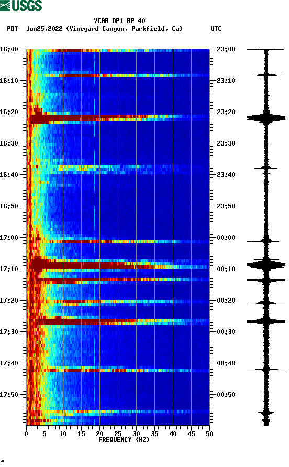Click the spectrogram event band near 17:27
The width and height of the screenshot is (289, 467).
(118, 321)
